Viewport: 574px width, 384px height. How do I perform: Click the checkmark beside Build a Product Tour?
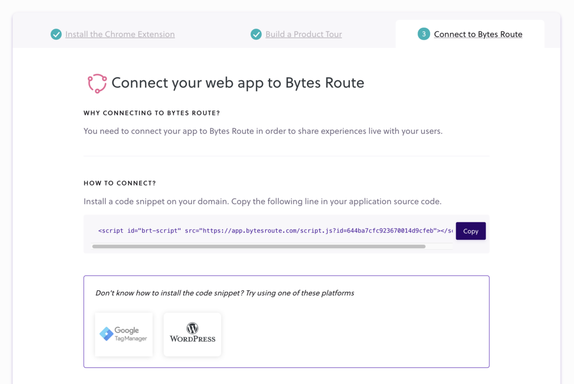(256, 34)
